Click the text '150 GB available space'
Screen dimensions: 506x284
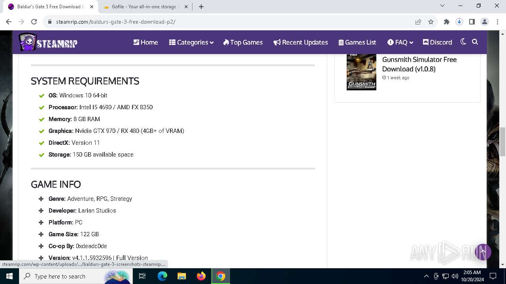pyautogui.click(x=103, y=155)
